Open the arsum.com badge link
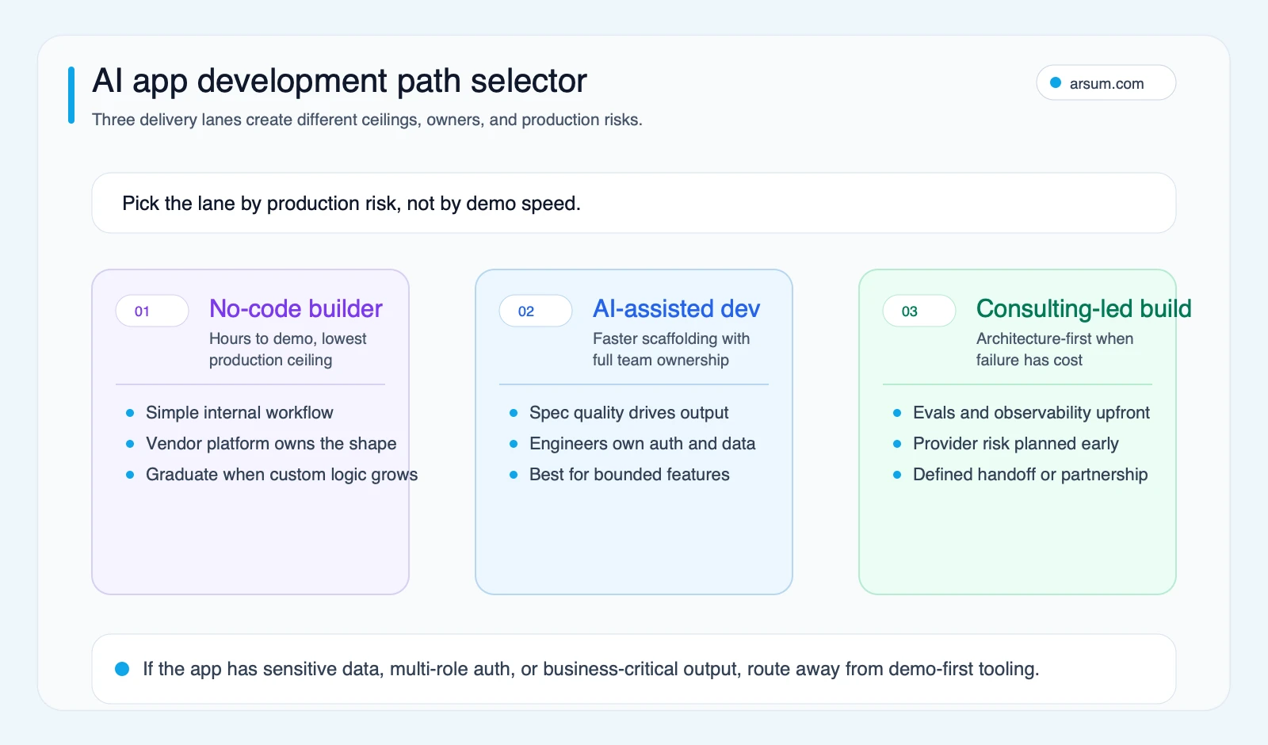This screenshot has height=745, width=1268. click(1106, 83)
